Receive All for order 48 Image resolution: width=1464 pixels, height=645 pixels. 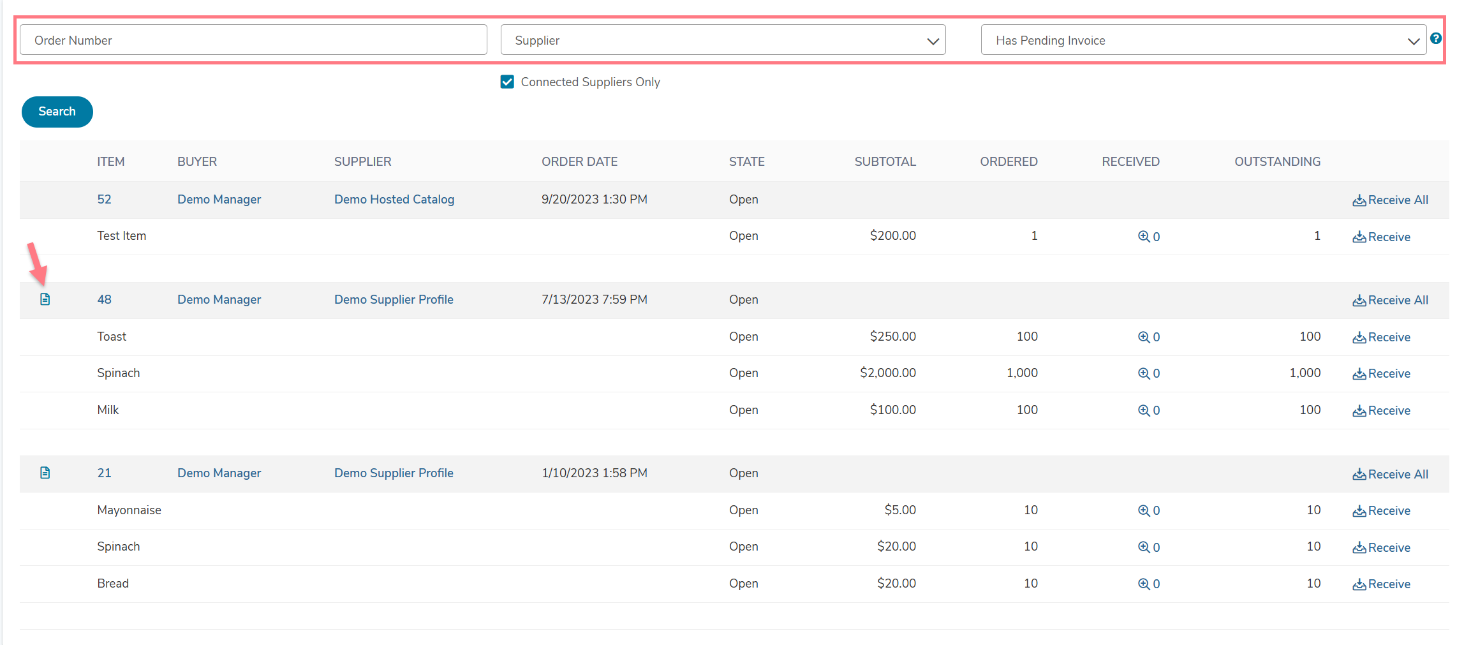[1390, 300]
